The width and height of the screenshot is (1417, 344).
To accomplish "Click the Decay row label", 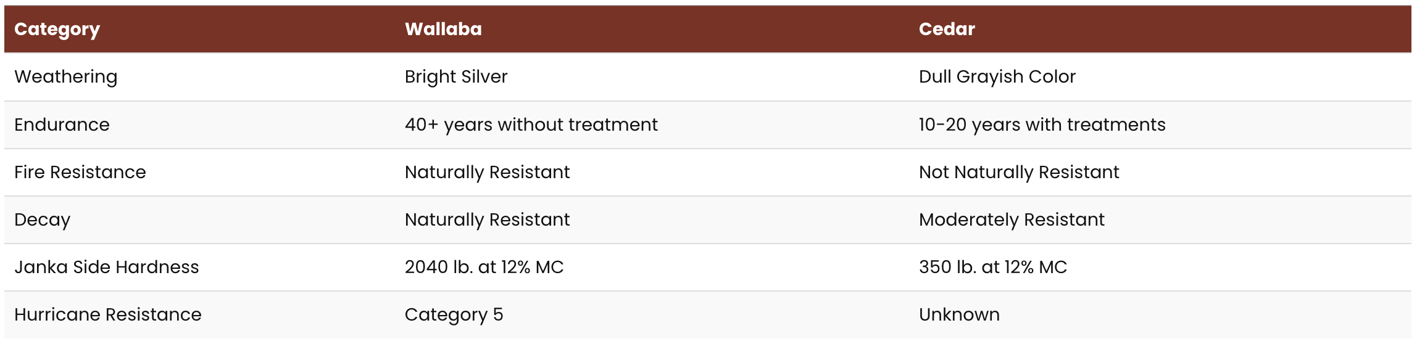I will coord(42,220).
